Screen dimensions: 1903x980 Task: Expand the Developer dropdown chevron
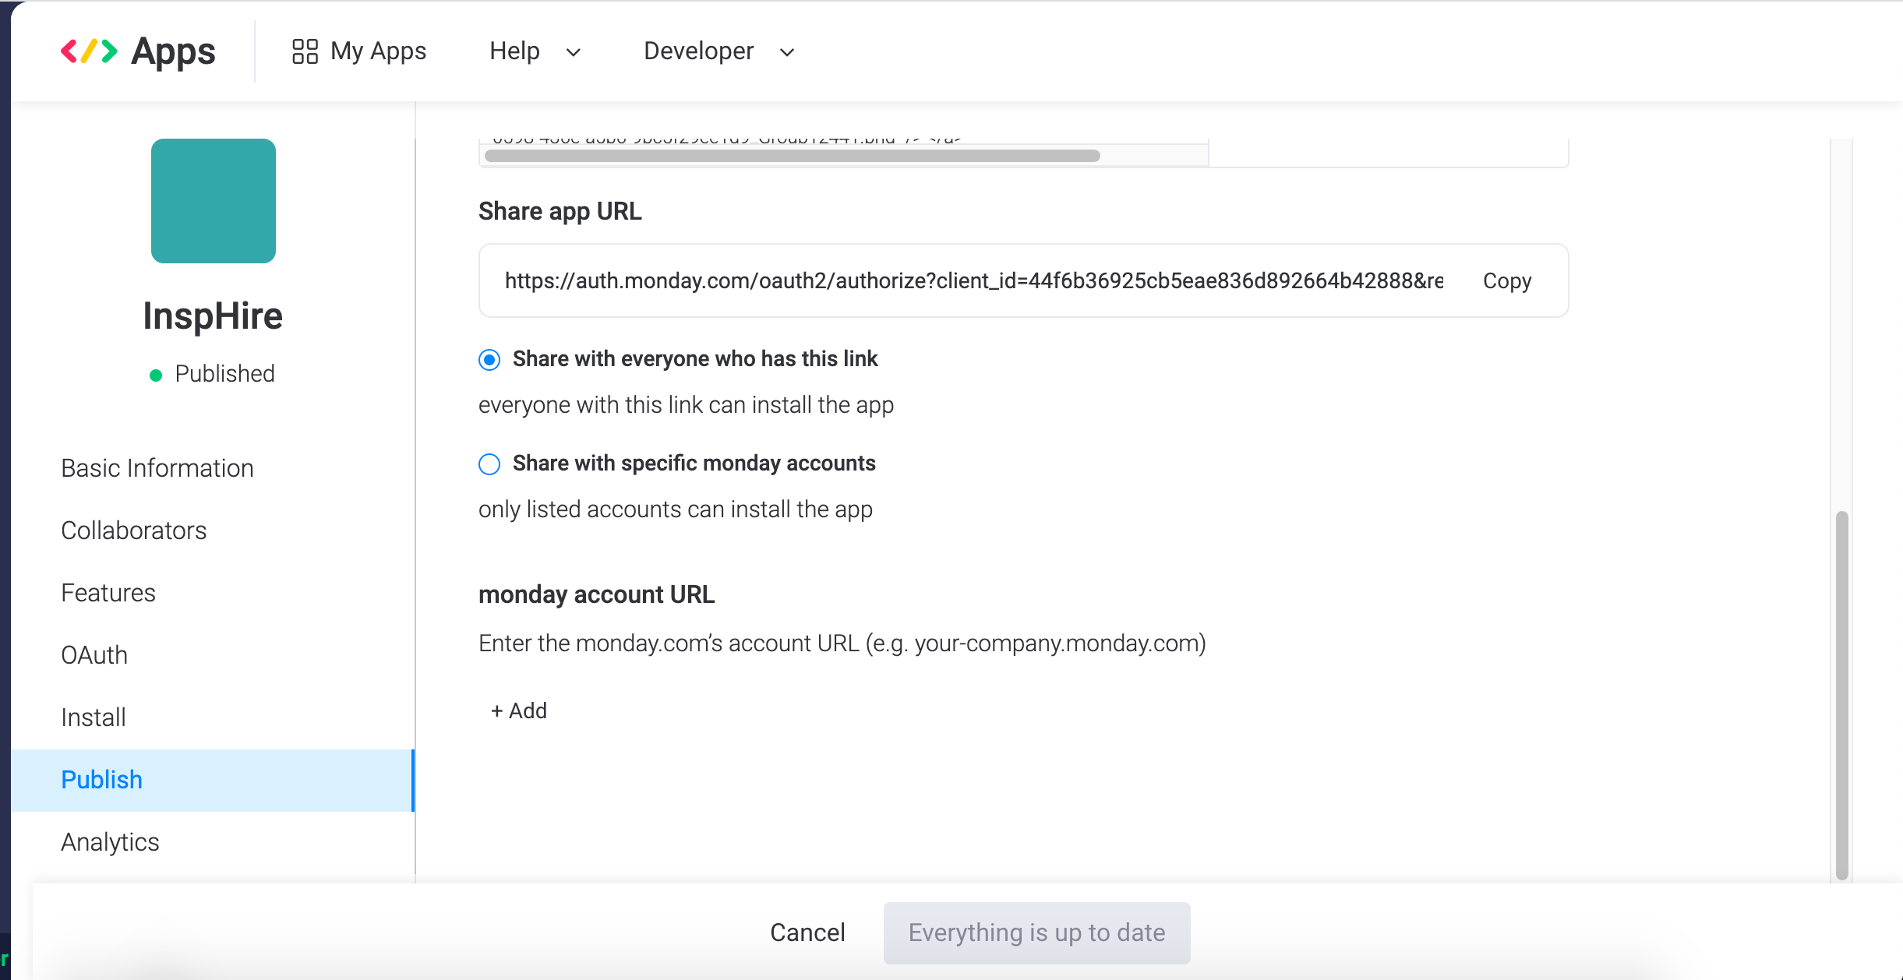[x=787, y=52]
